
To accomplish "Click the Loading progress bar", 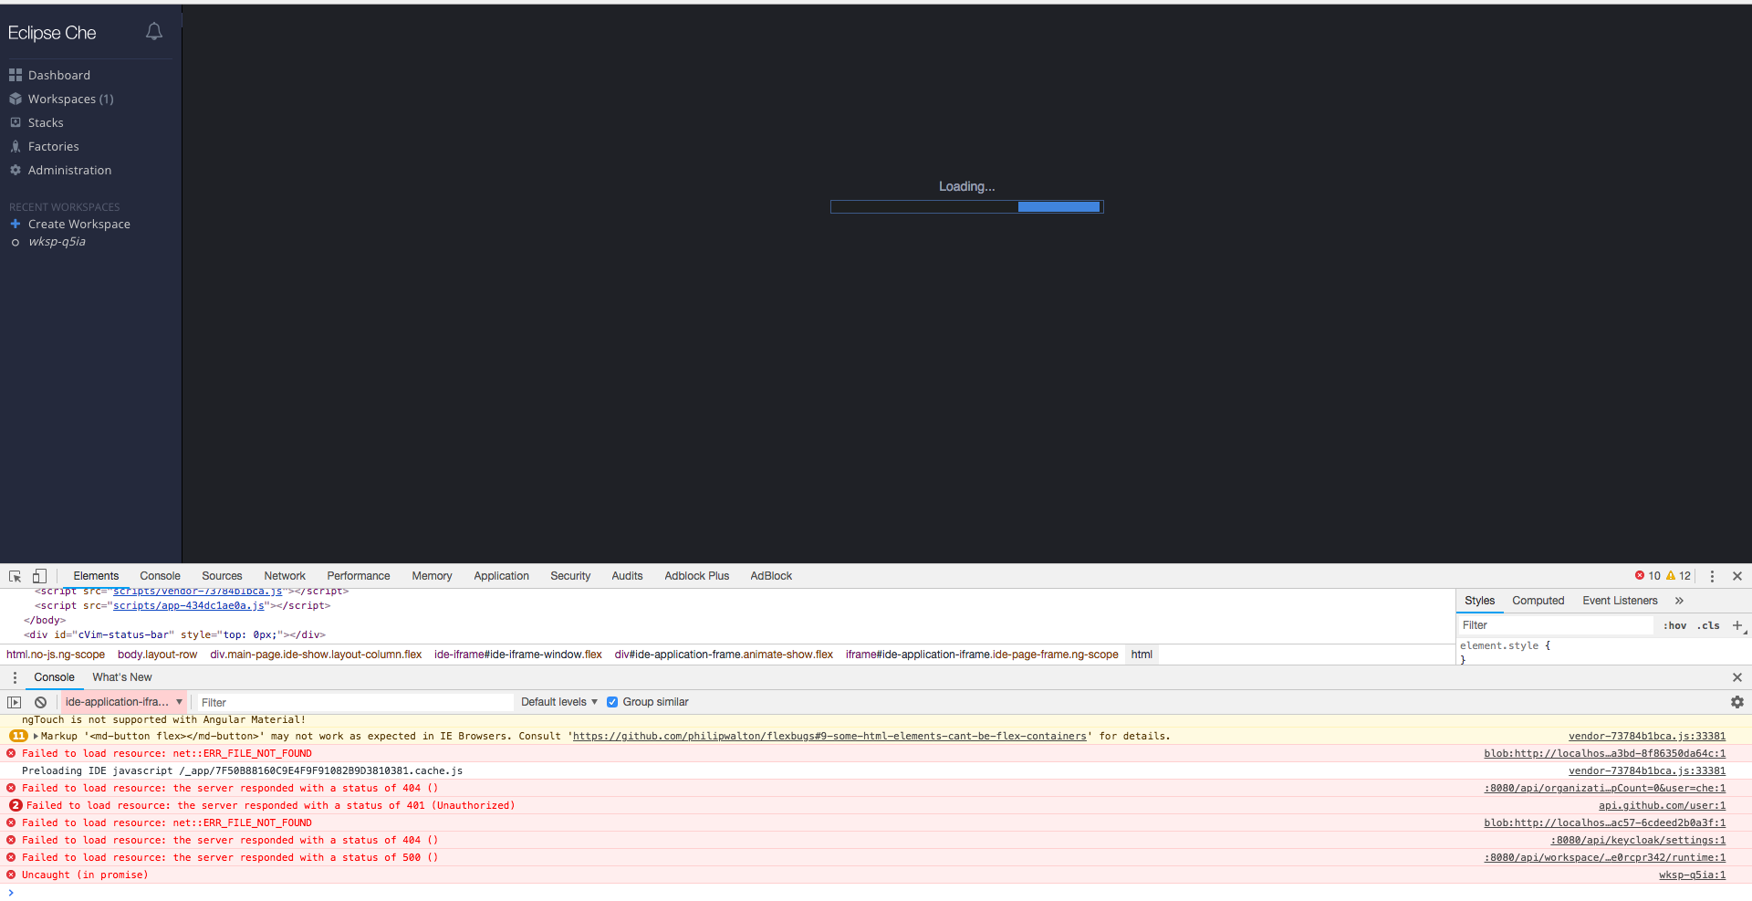I will click(967, 207).
